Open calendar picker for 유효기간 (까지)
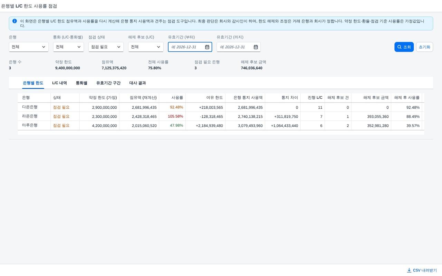Screen dimensions: 442x276 pos(256,47)
